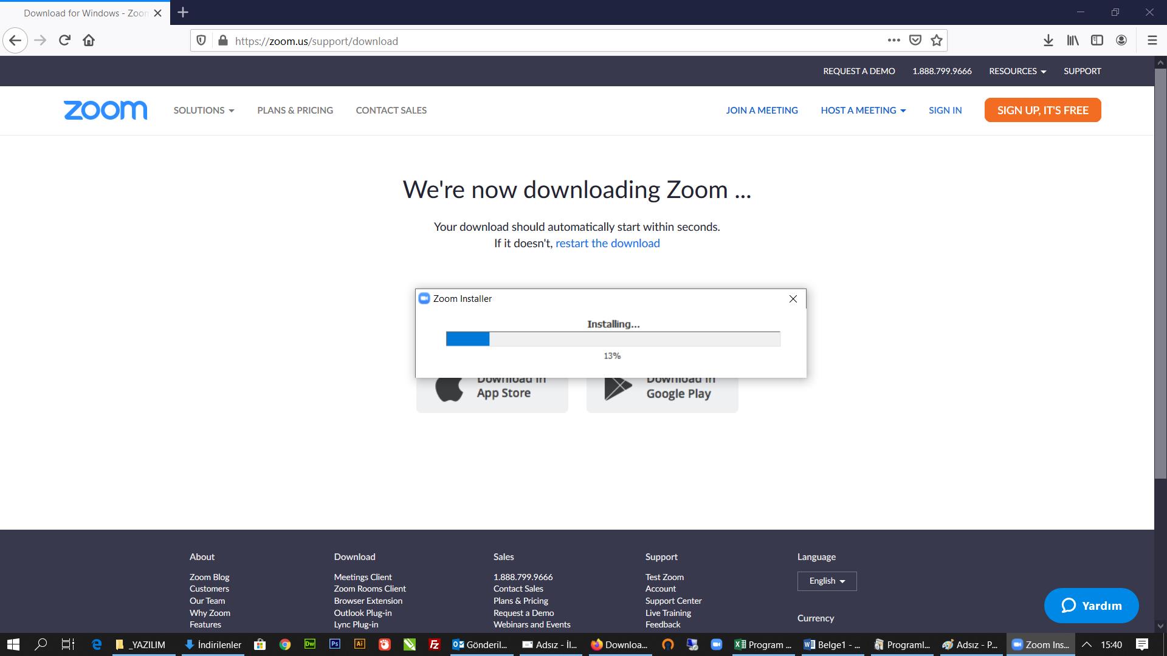Open Plans & Pricing page
The image size is (1167, 656).
pos(295,110)
